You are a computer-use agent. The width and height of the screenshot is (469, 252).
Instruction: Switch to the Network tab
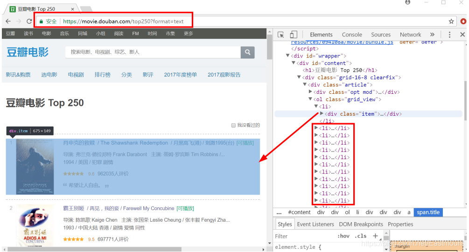tap(410, 35)
